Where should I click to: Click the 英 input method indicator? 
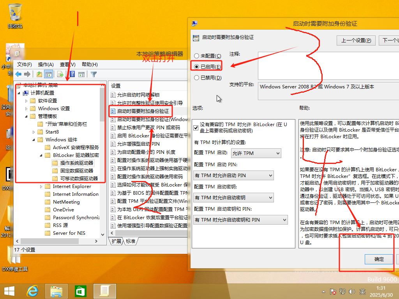click(362, 292)
